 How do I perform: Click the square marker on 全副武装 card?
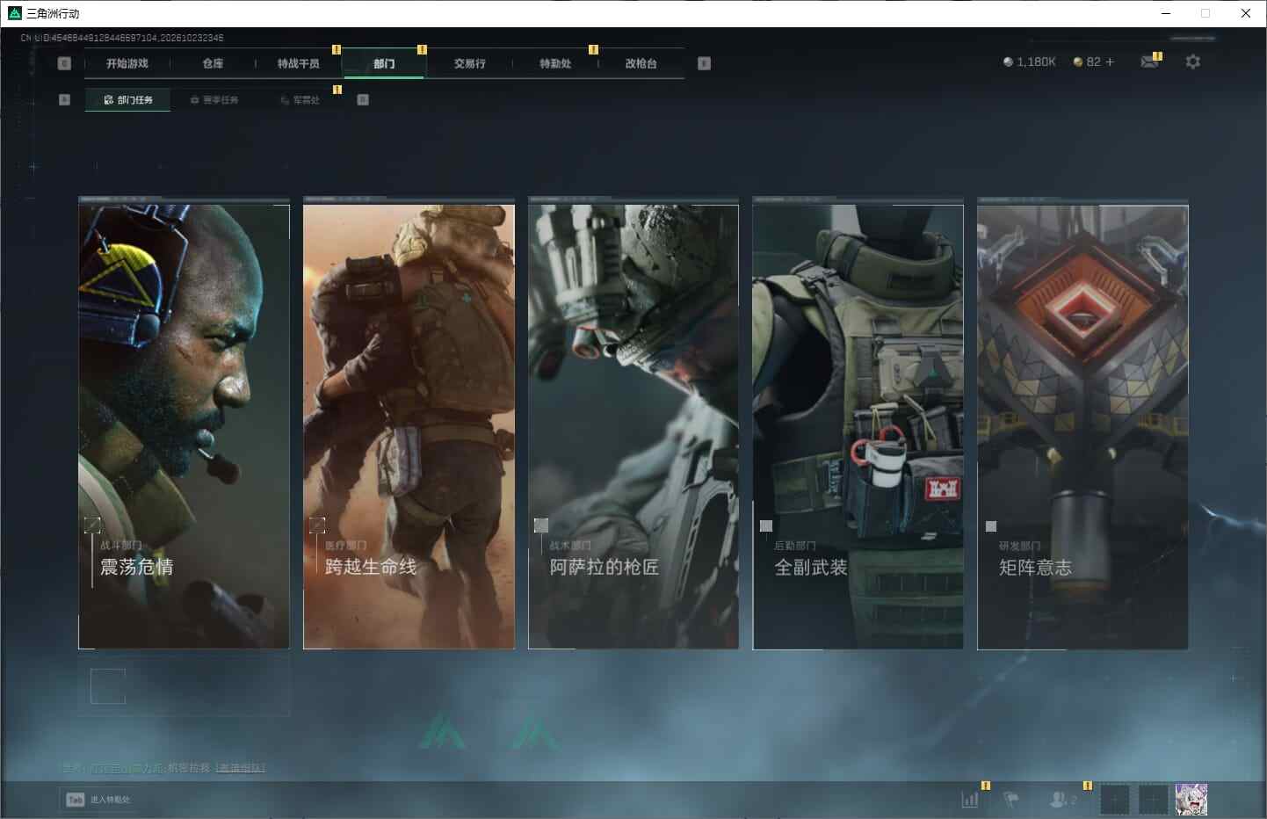[x=766, y=525]
